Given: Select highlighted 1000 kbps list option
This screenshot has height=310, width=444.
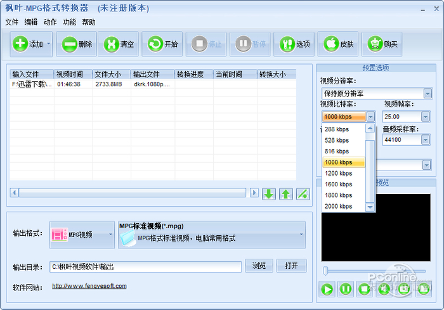Looking at the screenshot, I should coord(344,162).
